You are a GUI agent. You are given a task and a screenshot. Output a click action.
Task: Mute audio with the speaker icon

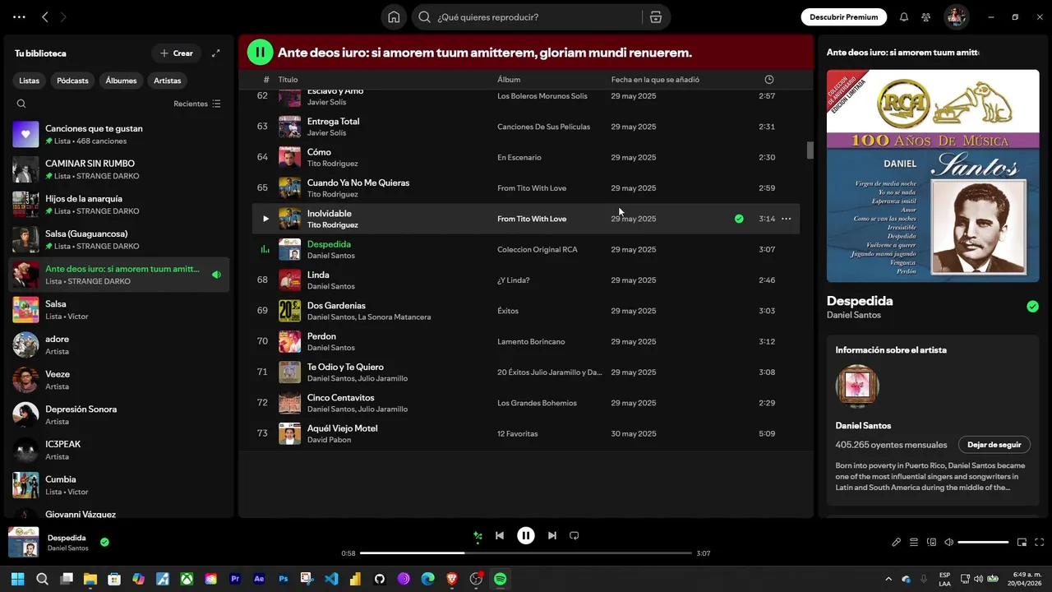point(949,543)
